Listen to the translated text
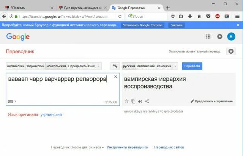 [140, 101]
